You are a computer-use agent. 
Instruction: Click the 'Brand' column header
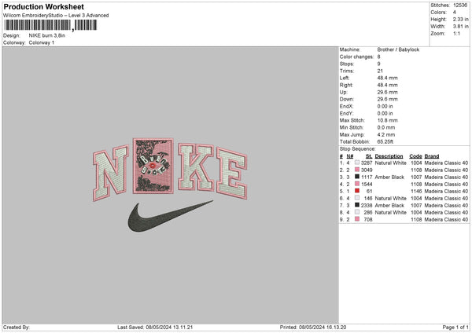[x=432, y=156]
